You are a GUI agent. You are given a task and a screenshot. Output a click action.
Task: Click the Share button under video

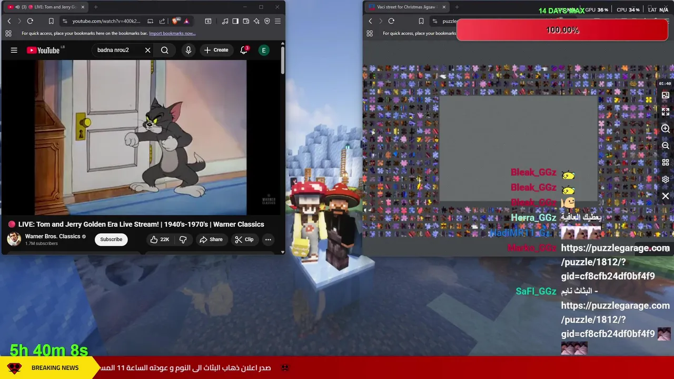pos(211,240)
